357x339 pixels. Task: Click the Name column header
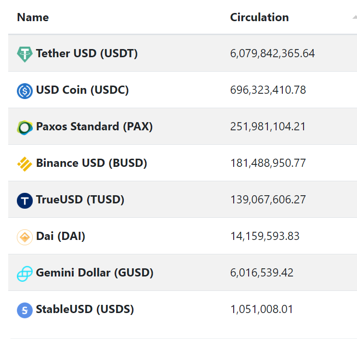point(33,17)
